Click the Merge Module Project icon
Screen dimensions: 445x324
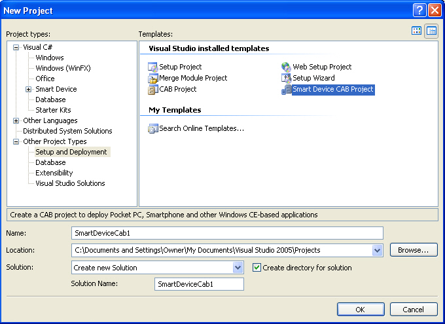click(x=152, y=78)
